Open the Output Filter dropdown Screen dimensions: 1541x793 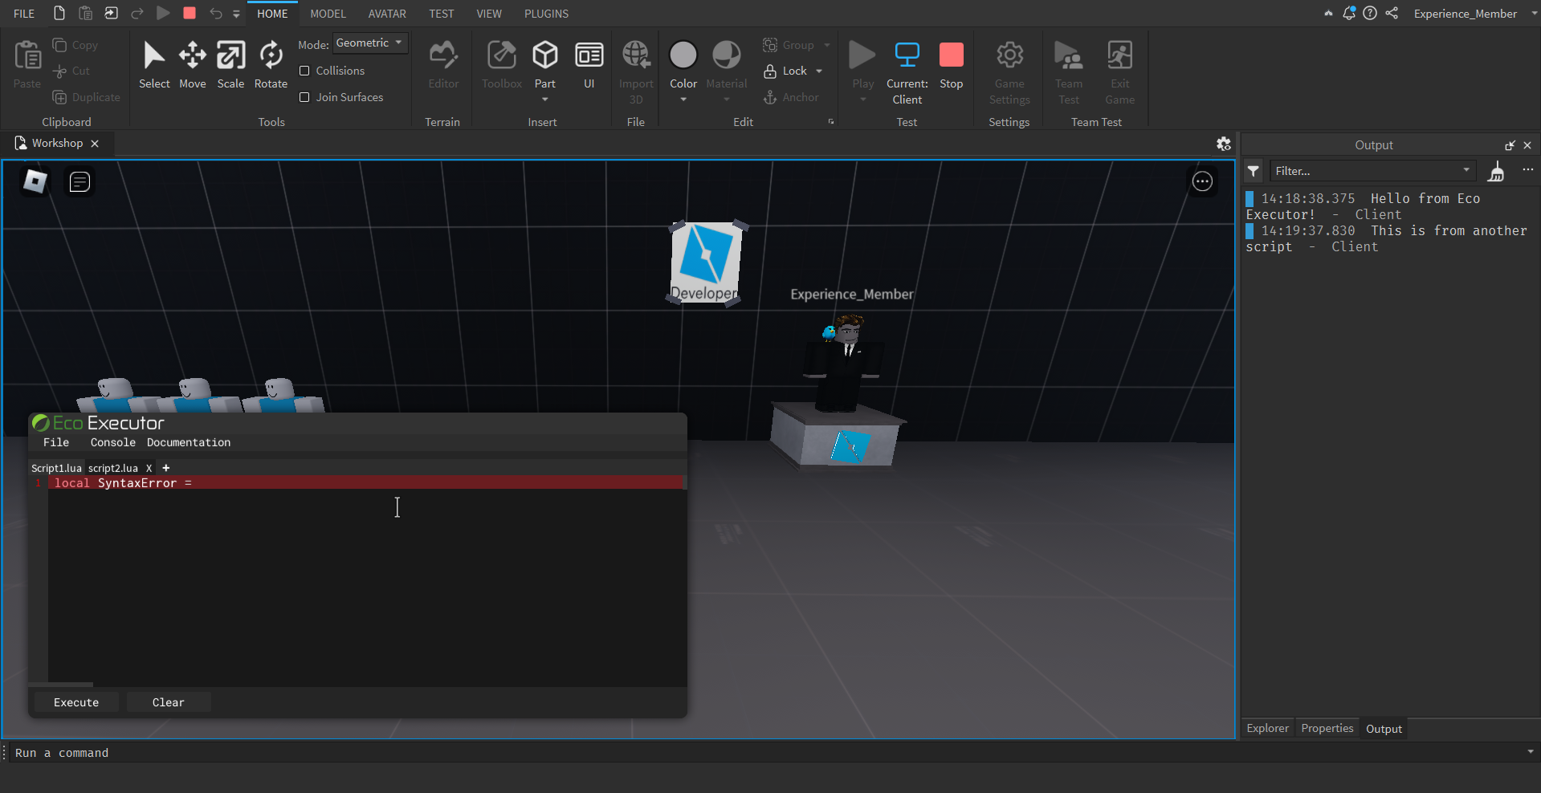[1466, 170]
